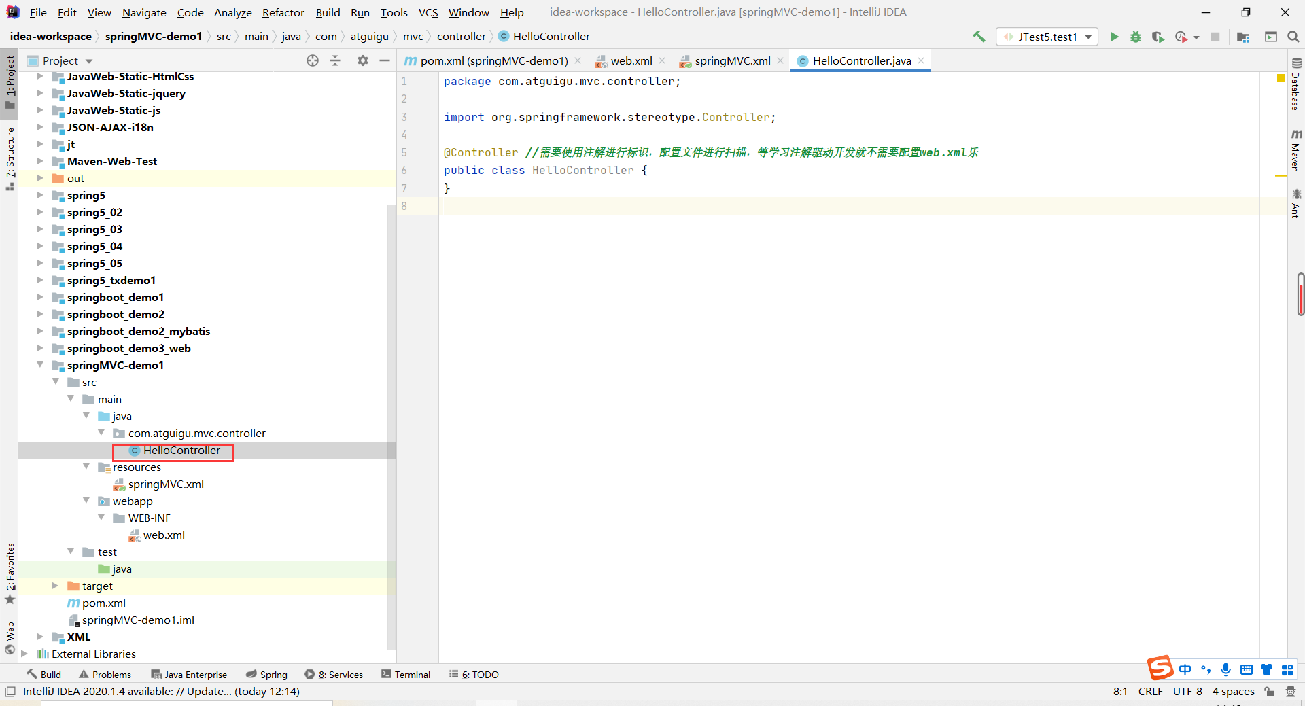
Task: Click the Build Project hammer icon
Action: click(979, 37)
